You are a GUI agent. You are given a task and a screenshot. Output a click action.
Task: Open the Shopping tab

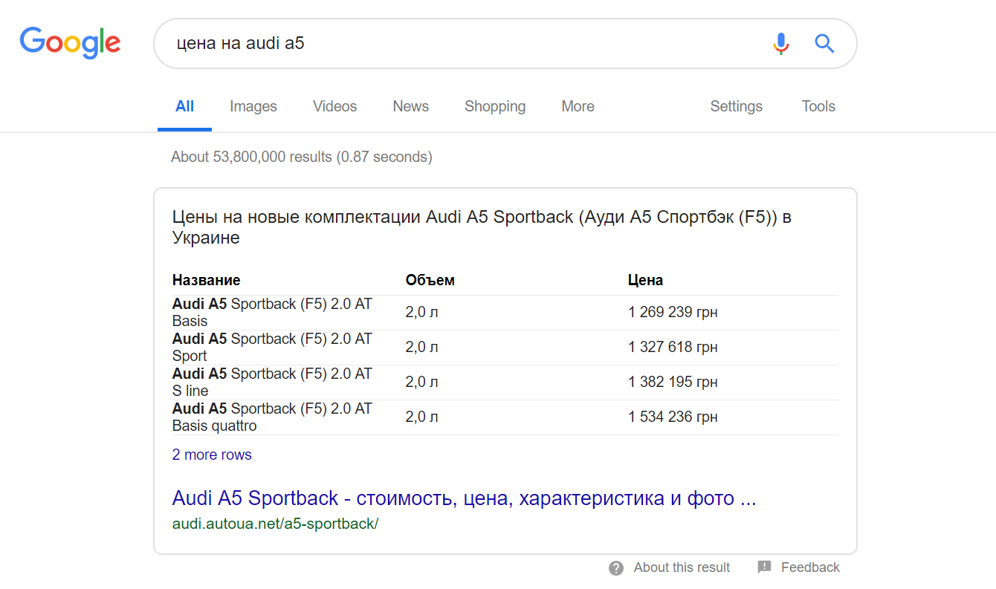click(495, 106)
